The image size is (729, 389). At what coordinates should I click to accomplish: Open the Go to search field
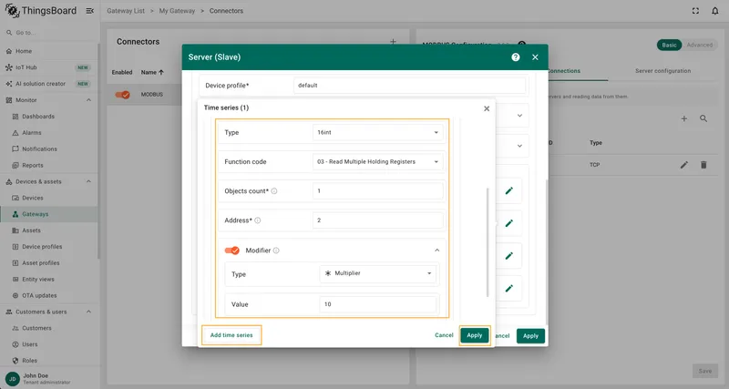click(x=49, y=33)
